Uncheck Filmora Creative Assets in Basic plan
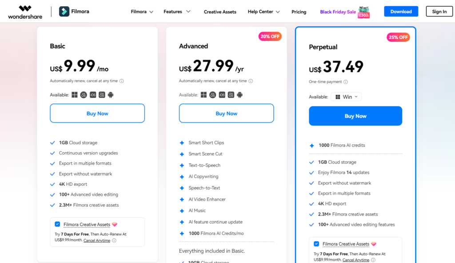This screenshot has width=455, height=263. [x=57, y=224]
